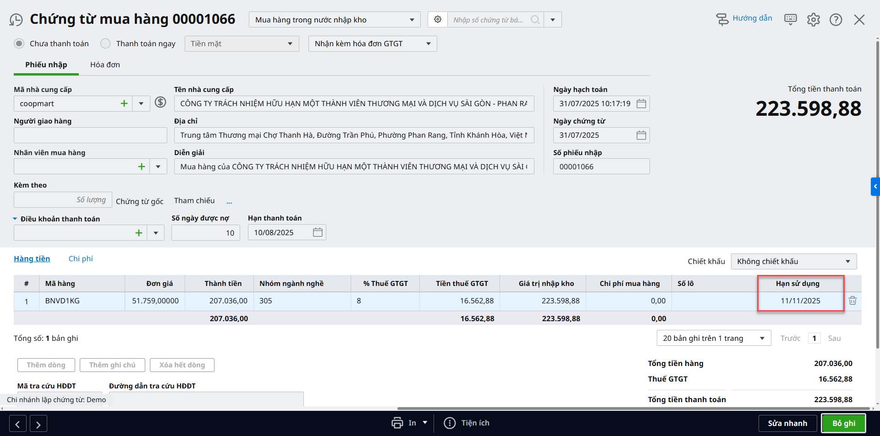Screen dimensions: 880x436
Task: Click the dollar icon next to supplier code
Action: click(x=160, y=102)
